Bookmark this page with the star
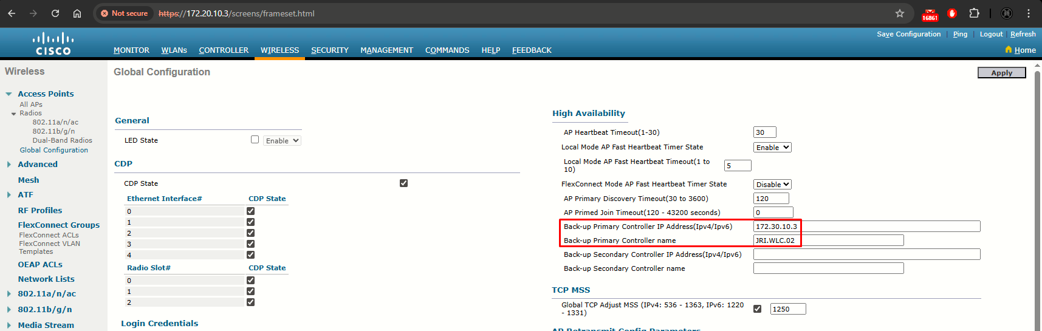 [x=900, y=13]
